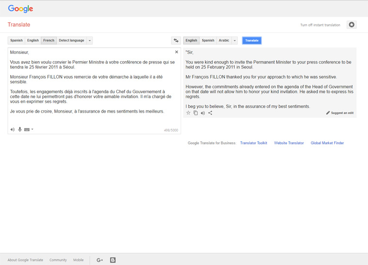
Task: Turn off instant translation
Action: pyautogui.click(x=320, y=25)
